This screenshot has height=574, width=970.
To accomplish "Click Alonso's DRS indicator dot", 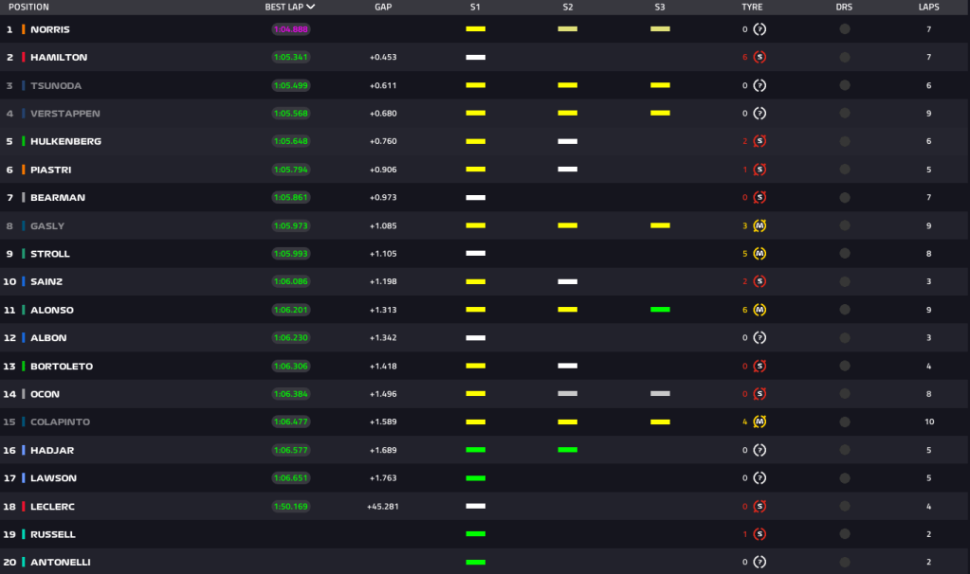I will pyautogui.click(x=845, y=310).
